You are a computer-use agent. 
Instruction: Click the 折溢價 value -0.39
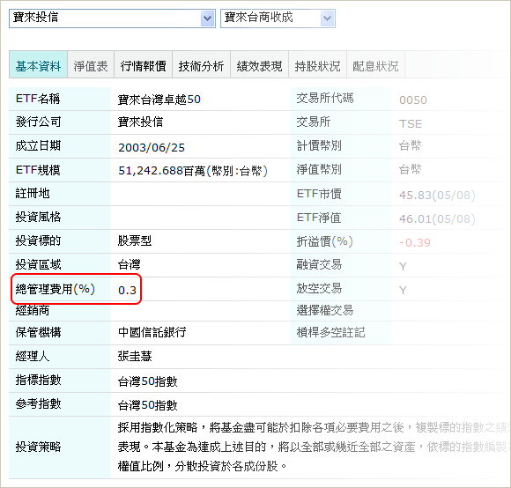click(x=415, y=243)
